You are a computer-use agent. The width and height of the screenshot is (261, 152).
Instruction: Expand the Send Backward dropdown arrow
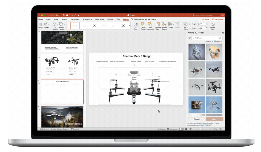tap(153, 24)
